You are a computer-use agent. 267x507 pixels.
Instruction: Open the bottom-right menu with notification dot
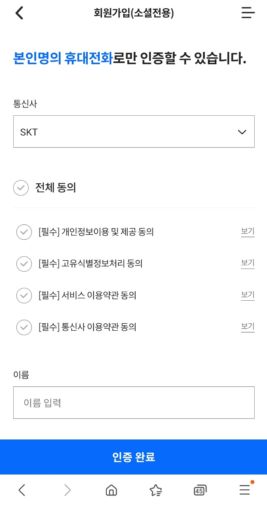tap(244, 490)
